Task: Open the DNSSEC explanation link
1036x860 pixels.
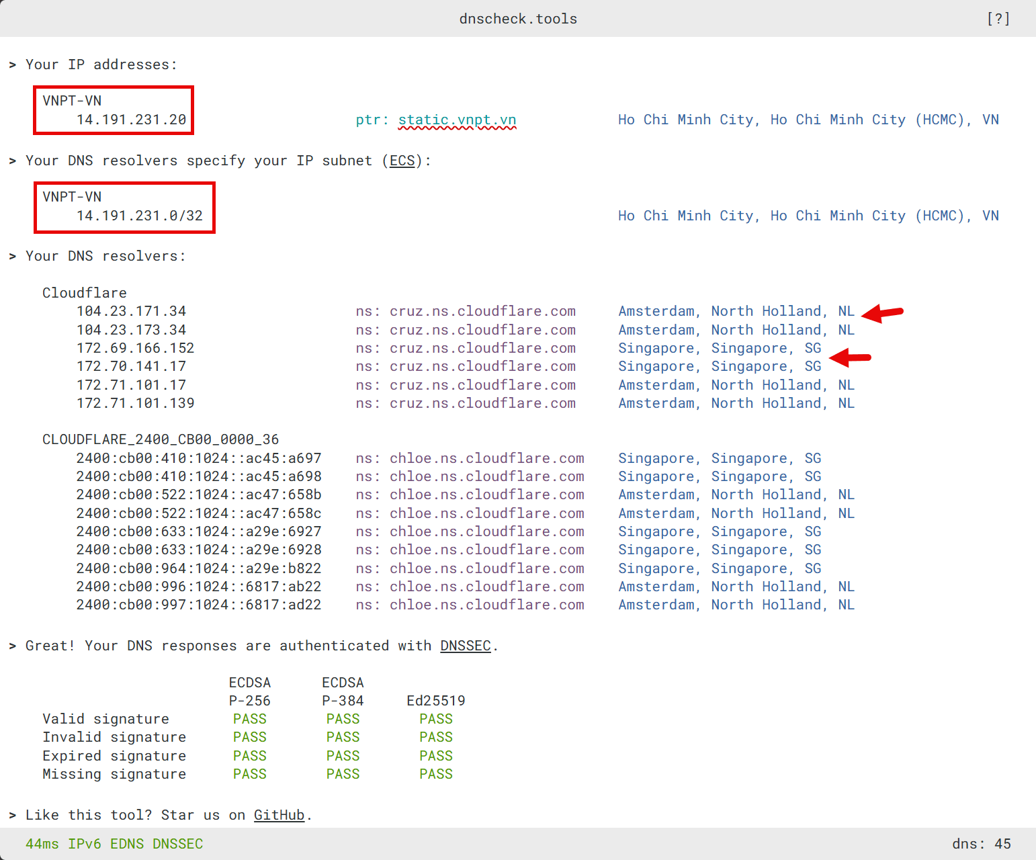Action: (465, 646)
